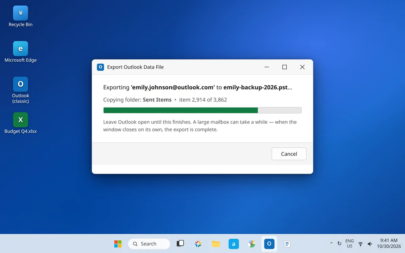Open Task View from the taskbar
Image resolution: width=405 pixels, height=253 pixels.
click(x=180, y=244)
